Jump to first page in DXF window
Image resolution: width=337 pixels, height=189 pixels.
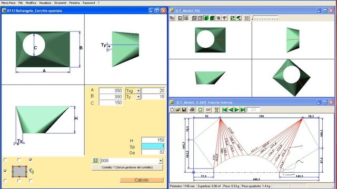click(x=225, y=110)
